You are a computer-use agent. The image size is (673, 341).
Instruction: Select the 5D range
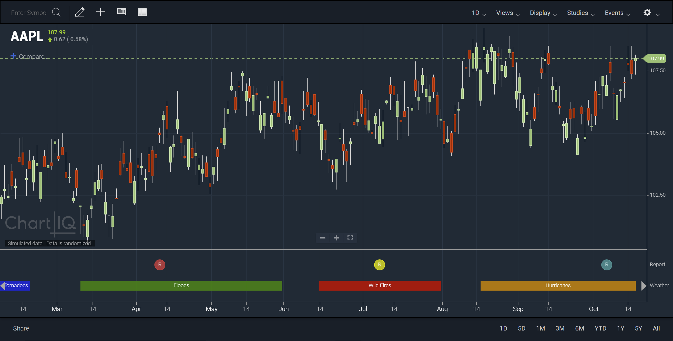point(522,328)
